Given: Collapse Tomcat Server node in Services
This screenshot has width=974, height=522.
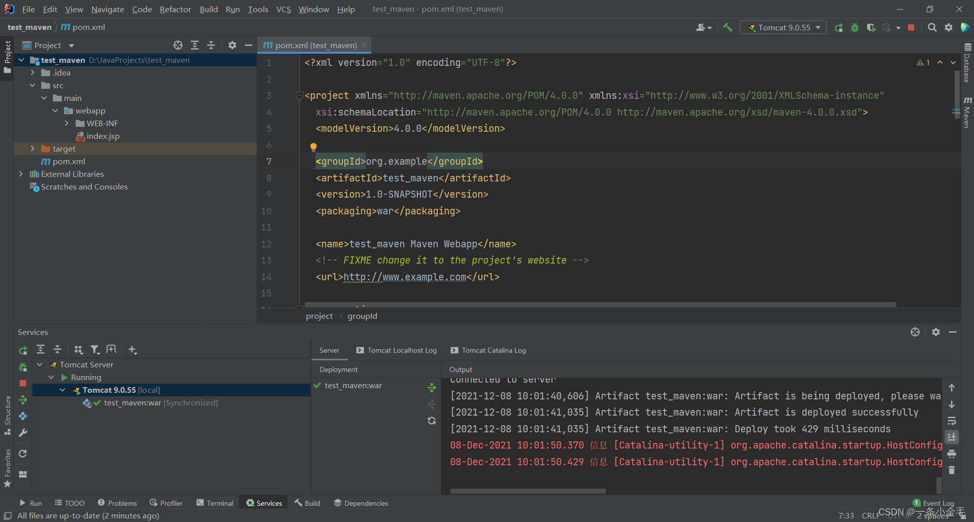Looking at the screenshot, I should 40,364.
